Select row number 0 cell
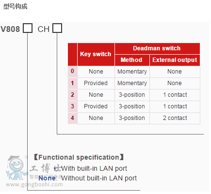The height and width of the screenshot is (194, 211). (72, 72)
